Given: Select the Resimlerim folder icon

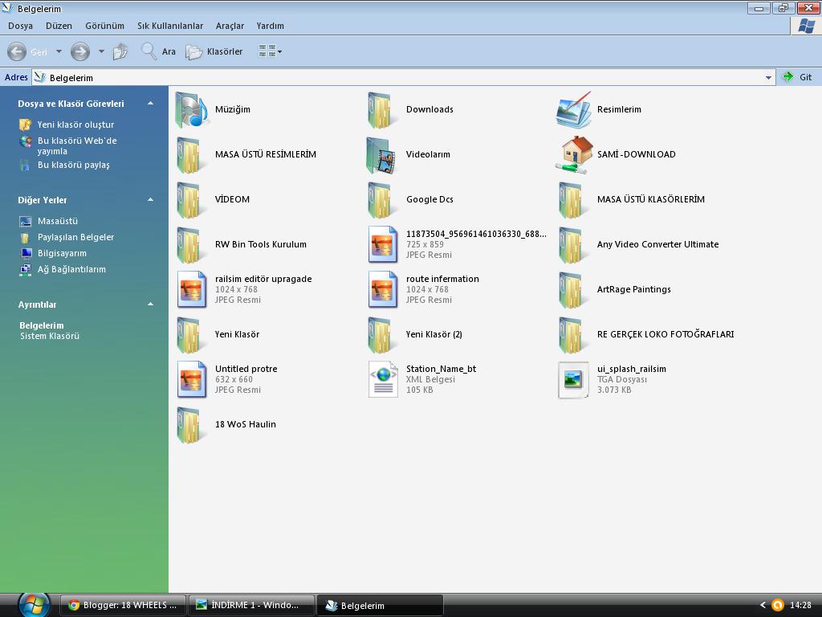Looking at the screenshot, I should 574,109.
